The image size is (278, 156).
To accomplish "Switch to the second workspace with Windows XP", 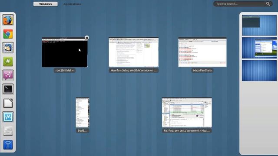I will click(259, 48).
